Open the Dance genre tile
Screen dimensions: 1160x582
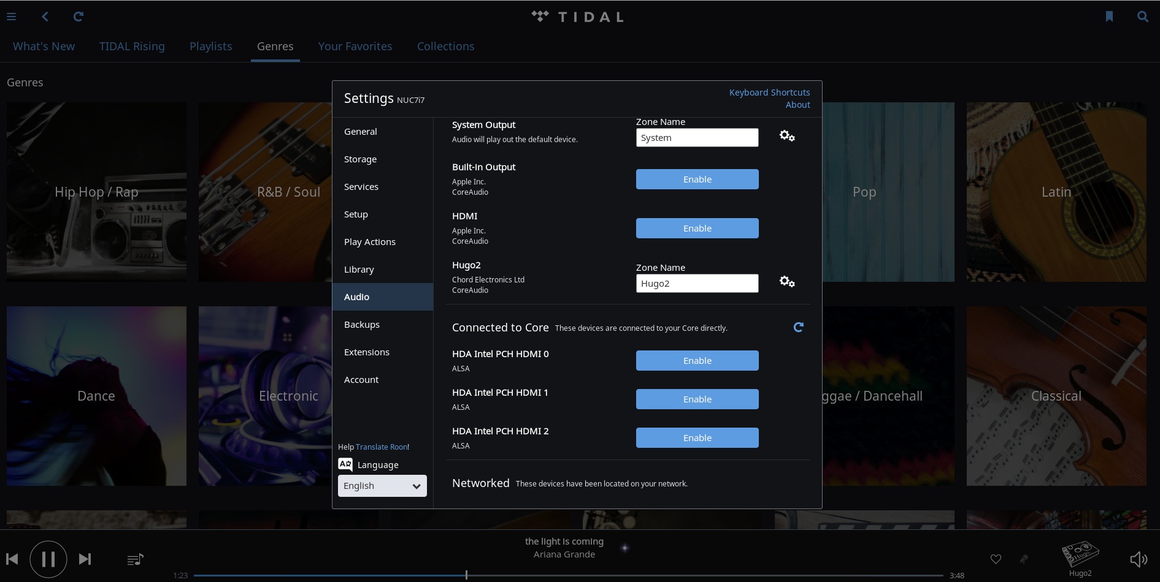click(x=96, y=396)
